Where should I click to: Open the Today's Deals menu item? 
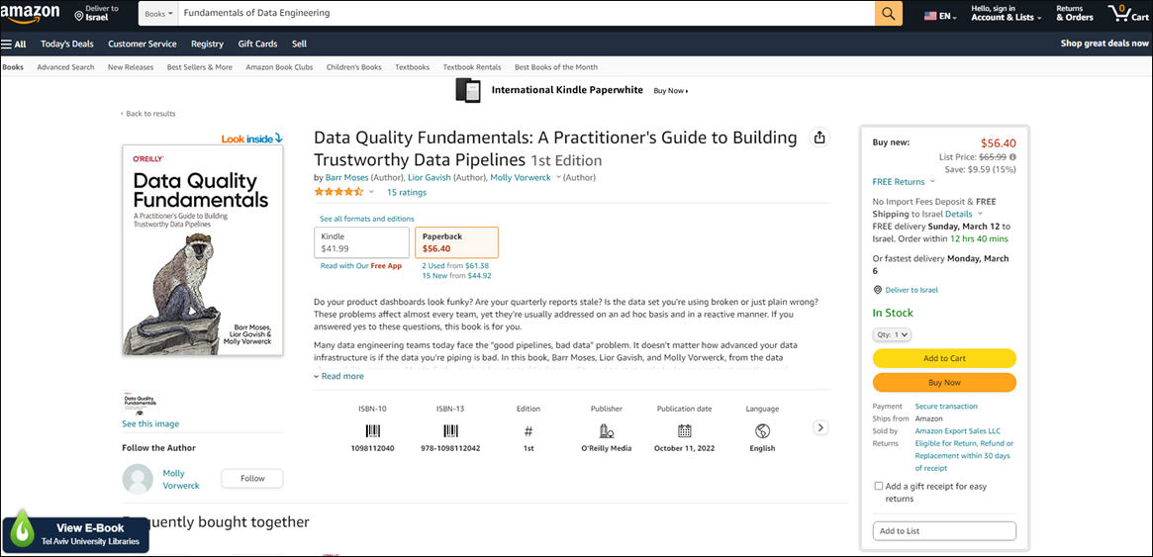[67, 44]
